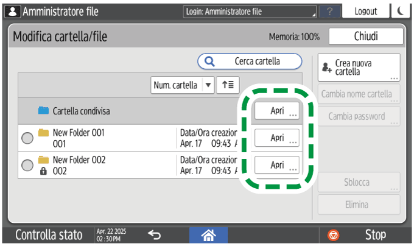
Task: Expand the Login: Amministratore file box
Action: pos(250,12)
